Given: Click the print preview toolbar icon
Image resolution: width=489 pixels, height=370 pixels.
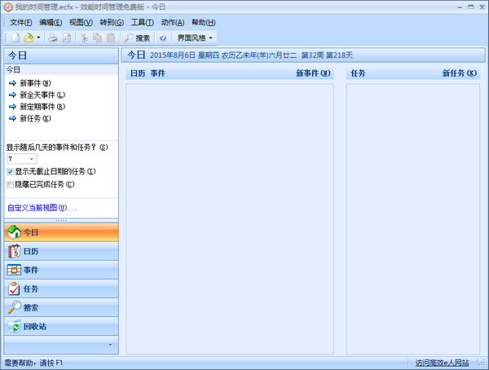Looking at the screenshot, I should pyautogui.click(x=66, y=37).
